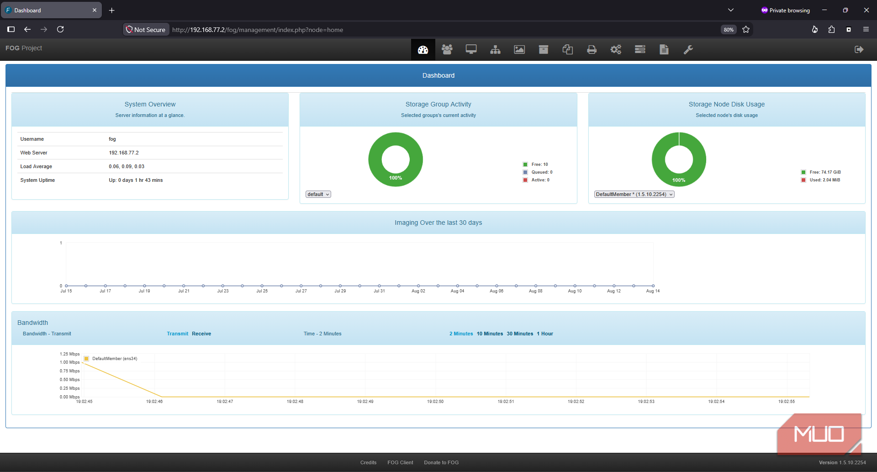This screenshot has width=877, height=472.
Task: Switch bandwidth graph to Receive
Action: 201,334
